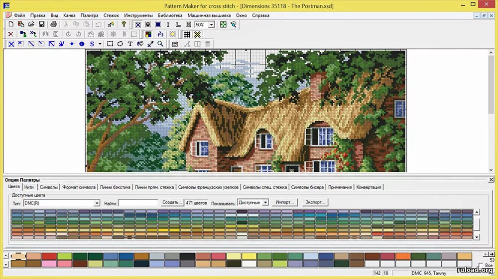Select the bead blue oval tool
This screenshot has height=279, width=498.
(82, 44)
